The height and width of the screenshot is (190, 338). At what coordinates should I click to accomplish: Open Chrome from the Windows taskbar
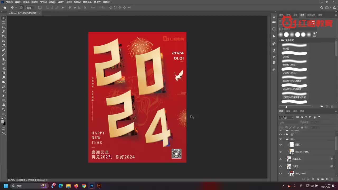point(84,186)
